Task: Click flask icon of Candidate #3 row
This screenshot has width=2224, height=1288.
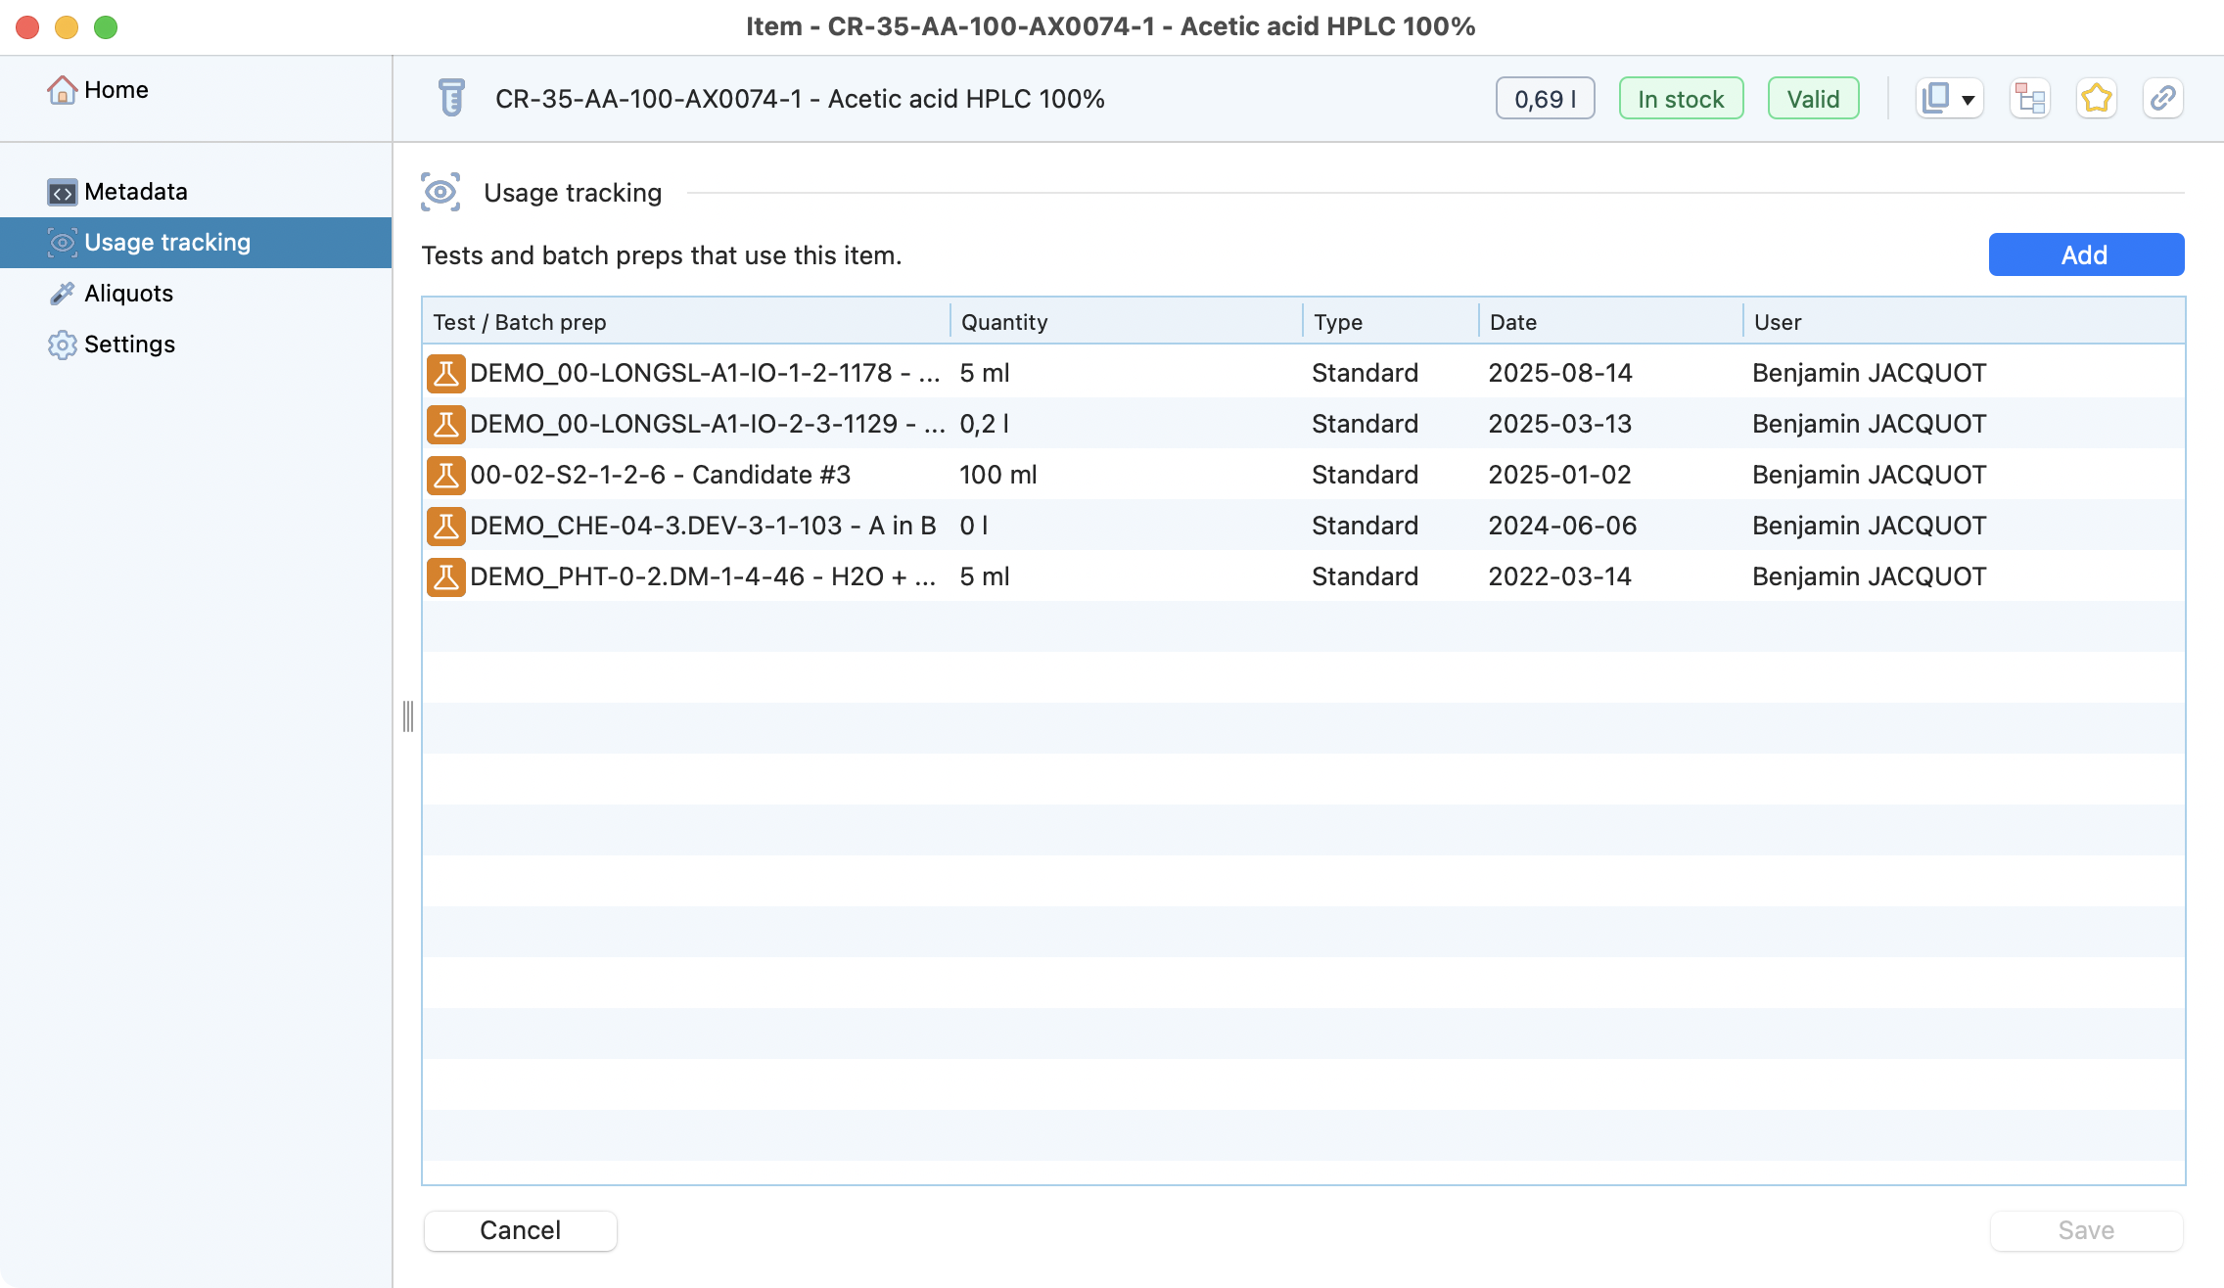Action: point(445,475)
